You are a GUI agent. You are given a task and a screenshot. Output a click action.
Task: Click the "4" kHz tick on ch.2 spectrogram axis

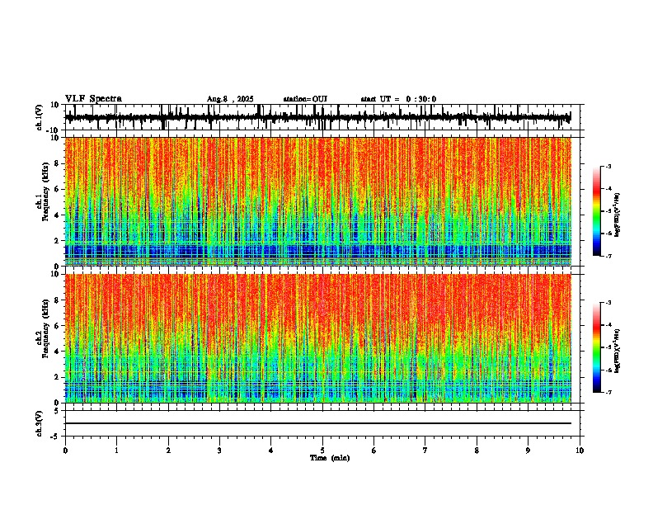click(x=58, y=352)
